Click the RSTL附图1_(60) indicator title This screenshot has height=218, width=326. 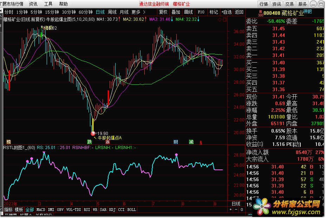coord(19,148)
